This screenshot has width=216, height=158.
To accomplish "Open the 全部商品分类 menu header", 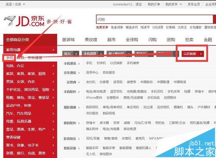I will pos(30,39).
